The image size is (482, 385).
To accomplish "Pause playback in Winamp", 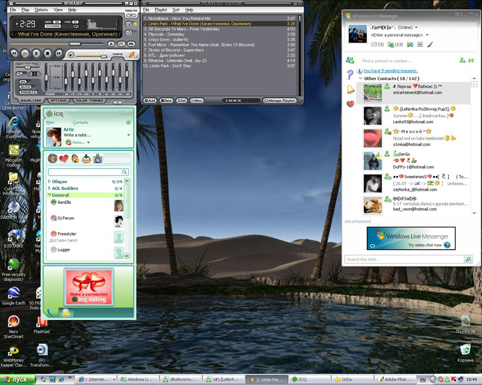I will (x=36, y=54).
